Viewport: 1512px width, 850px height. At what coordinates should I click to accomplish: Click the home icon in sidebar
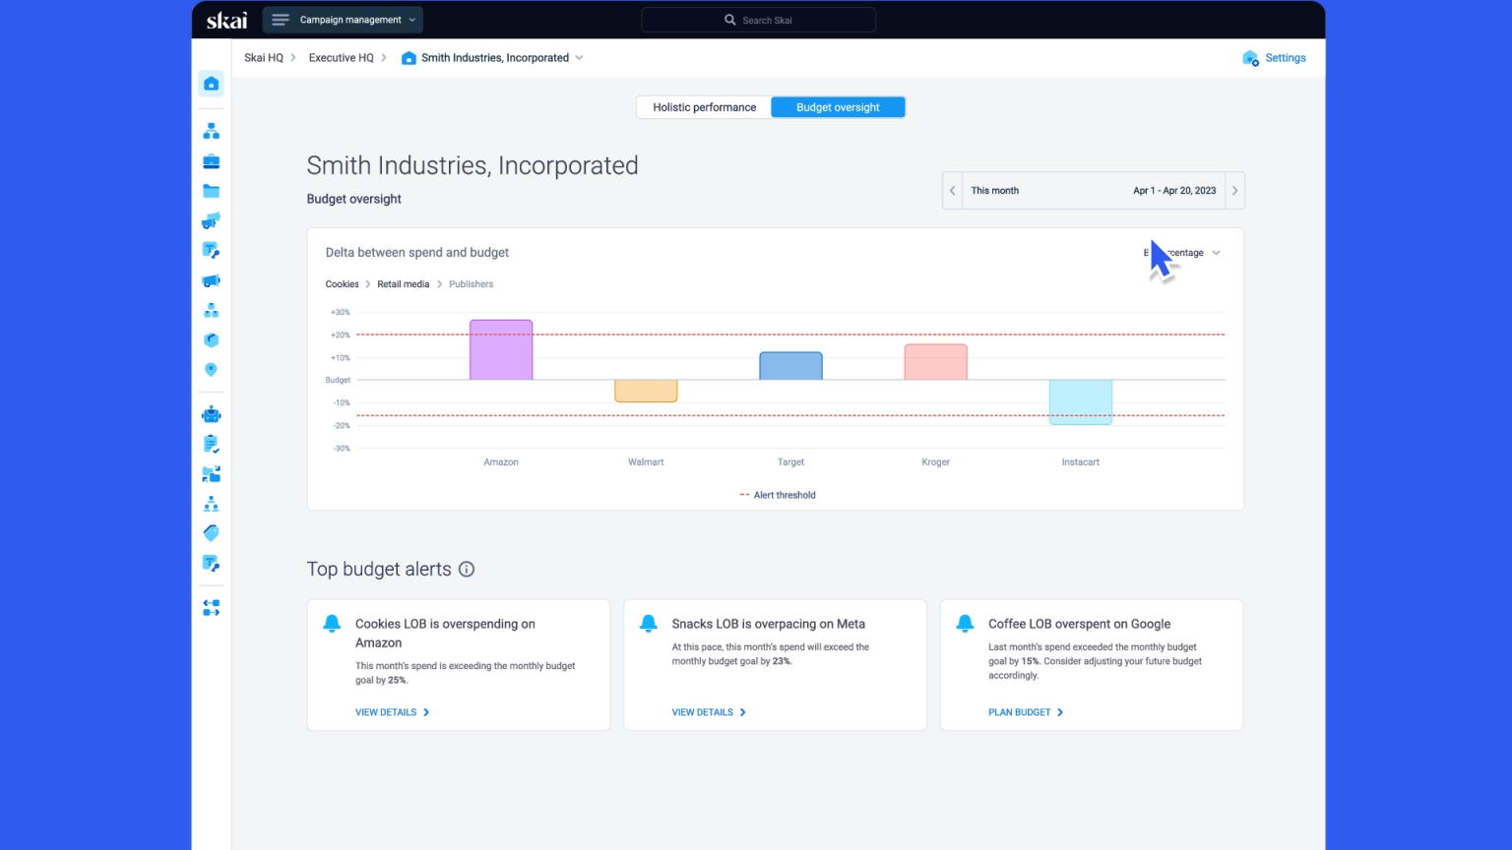[x=211, y=84]
